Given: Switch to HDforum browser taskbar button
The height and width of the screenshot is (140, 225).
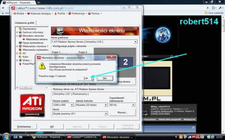Looking at the screenshot, I should pos(48,137).
